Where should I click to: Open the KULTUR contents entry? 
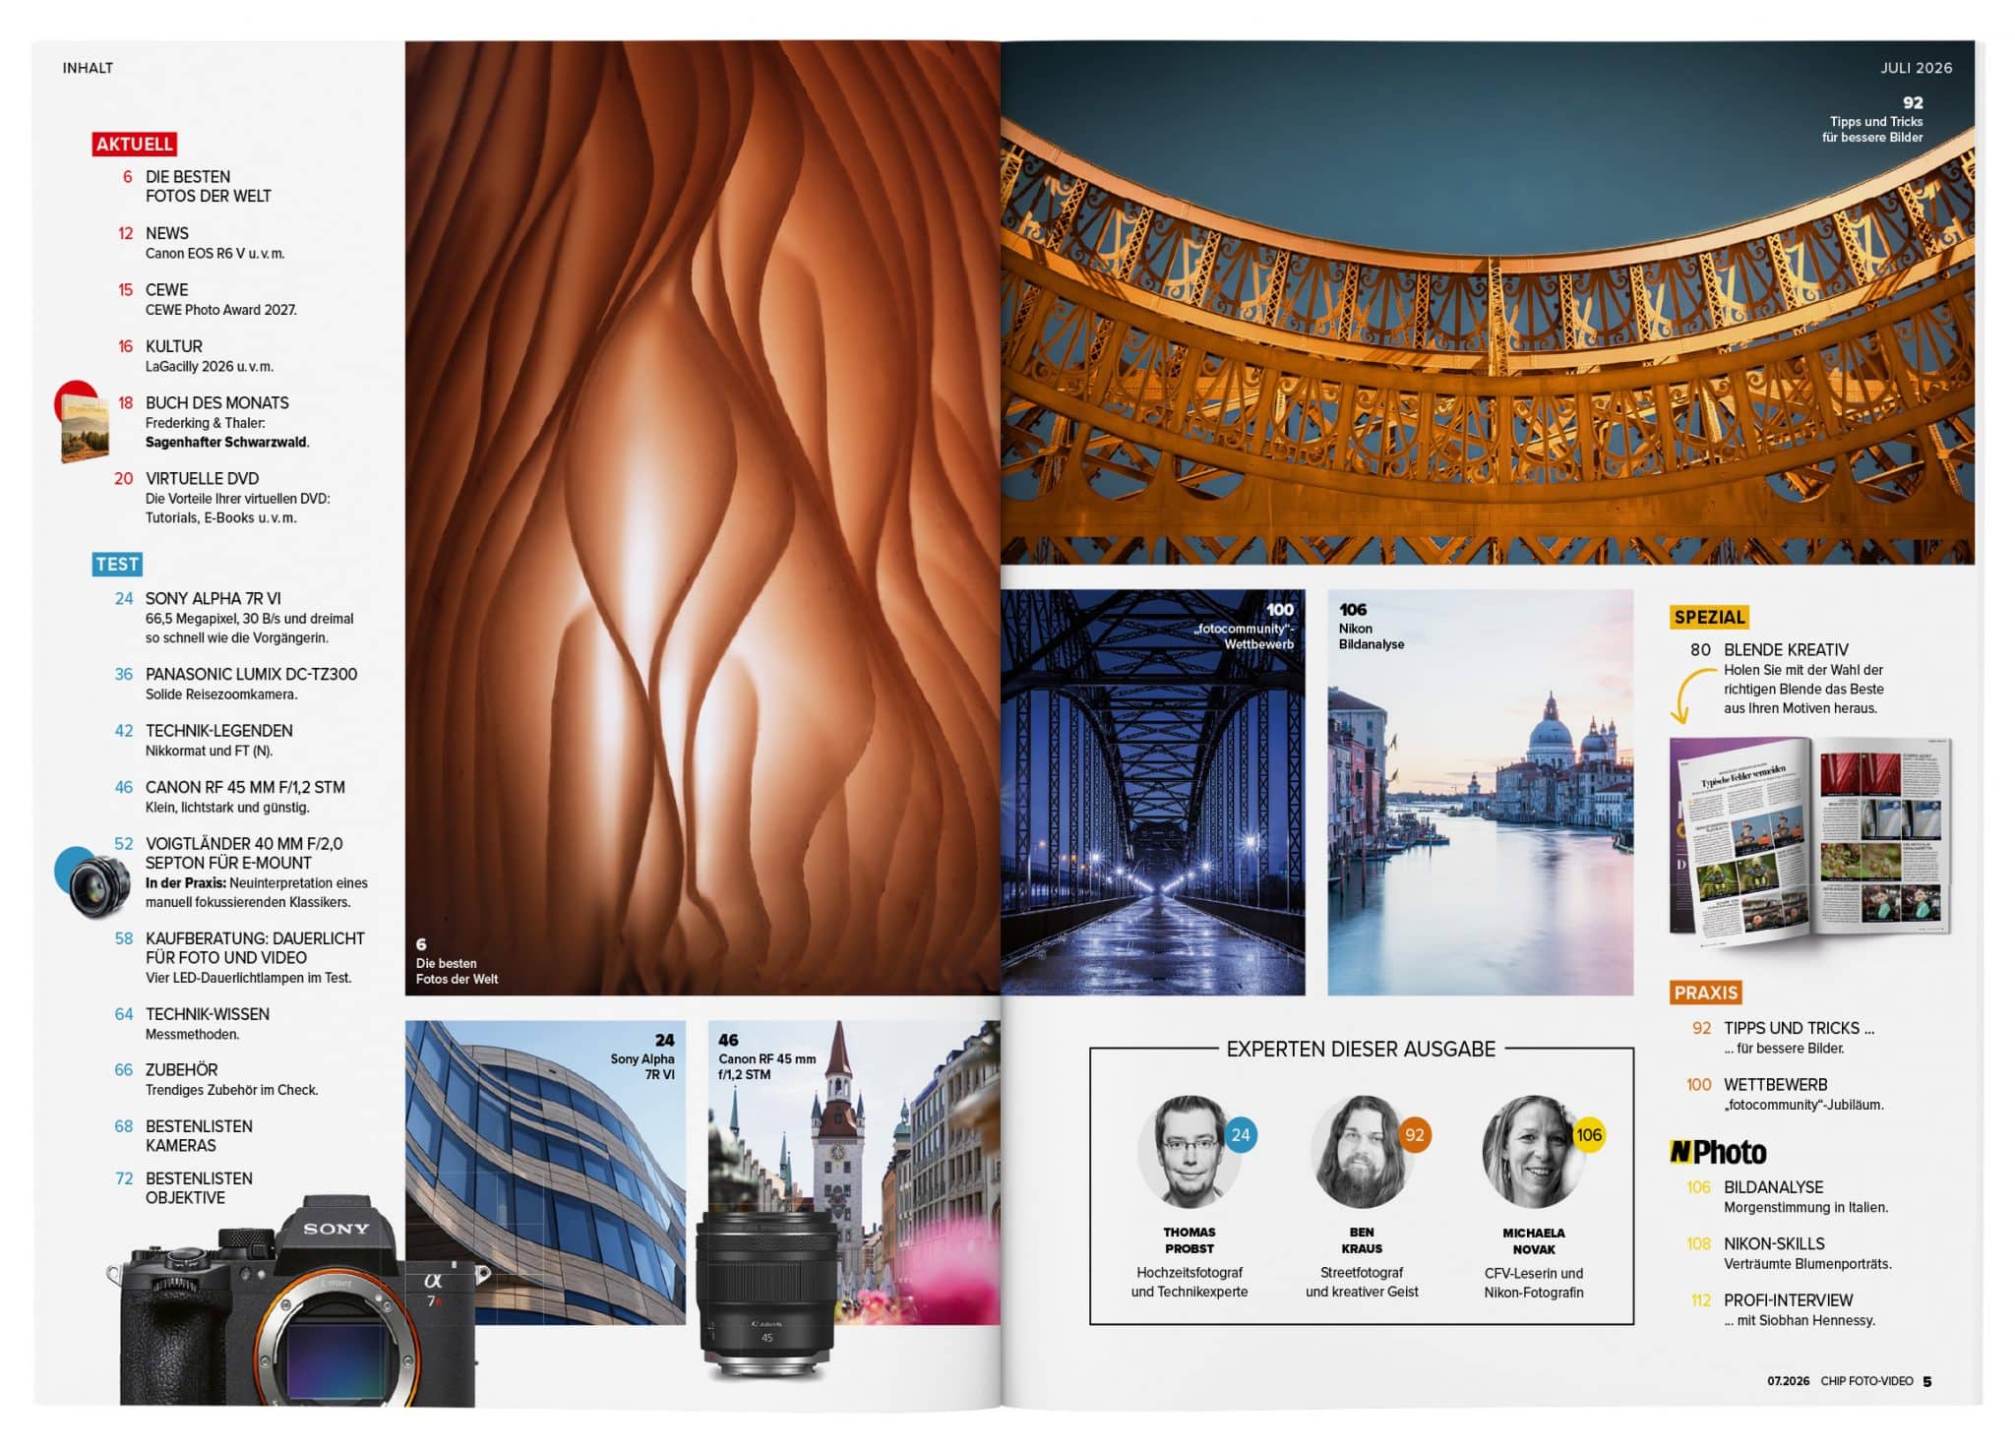(174, 346)
